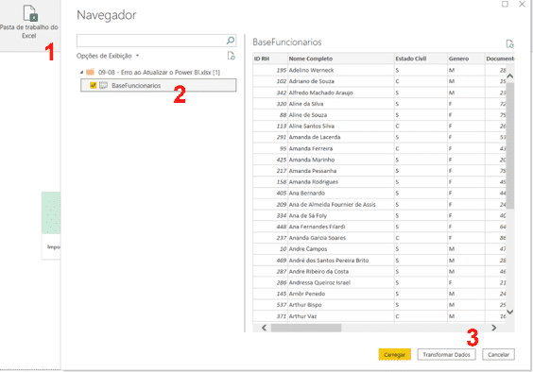
Task: Click the Arthur Vaz cell
Action: (341, 316)
